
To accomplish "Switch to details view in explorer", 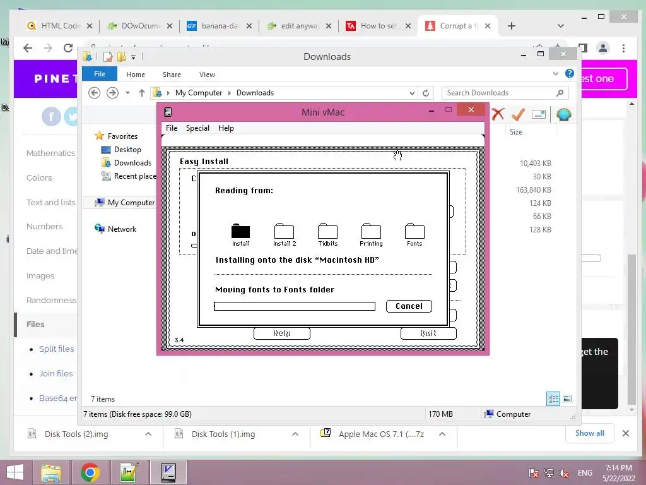I will 553,398.
